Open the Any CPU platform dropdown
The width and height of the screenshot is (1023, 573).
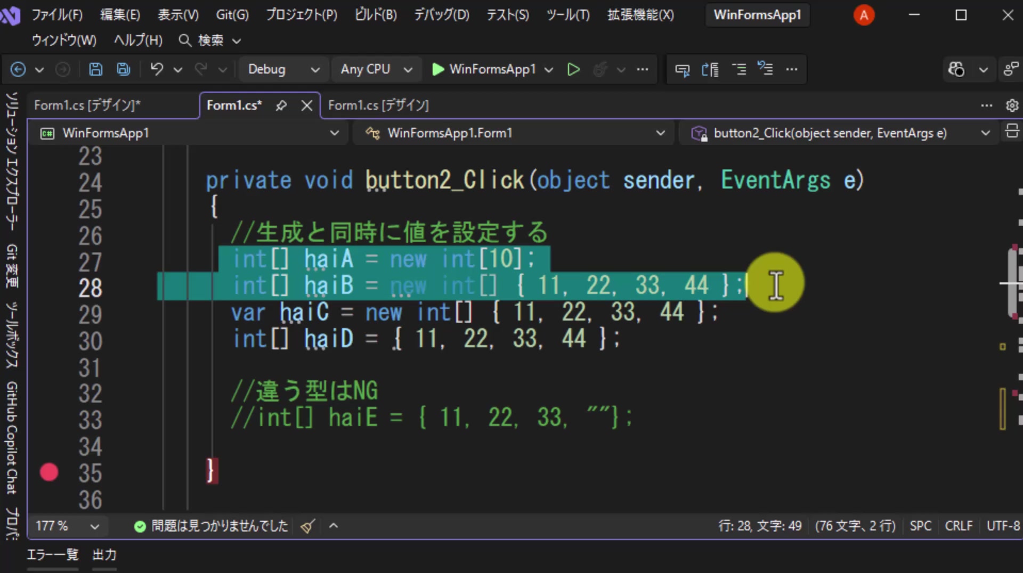tap(376, 69)
